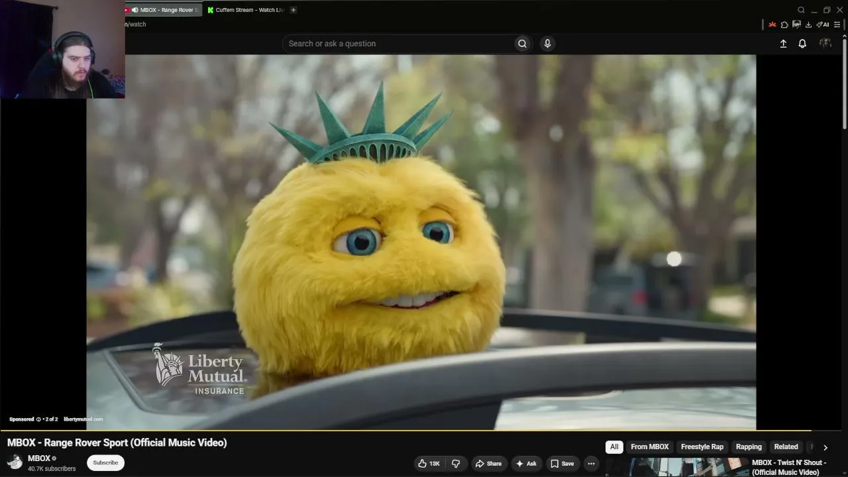Screen dimensions: 848x477
Task: Expand more filter chips with the arrow
Action: click(825, 447)
